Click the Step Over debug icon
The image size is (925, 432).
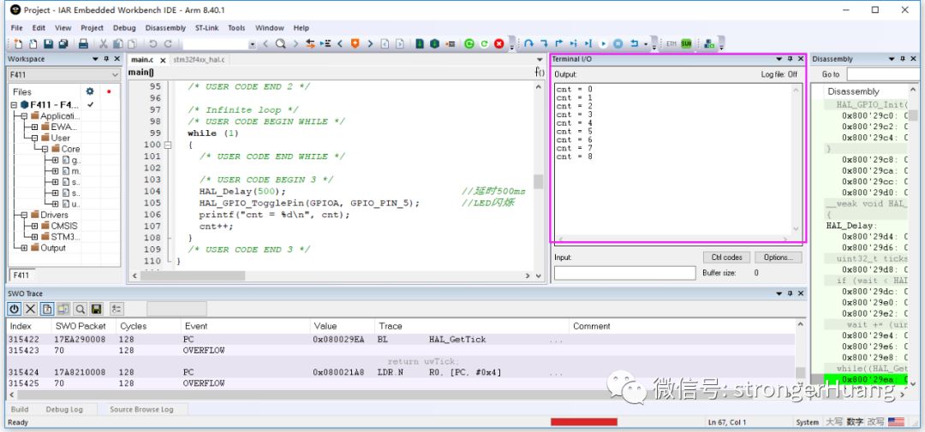[x=528, y=44]
